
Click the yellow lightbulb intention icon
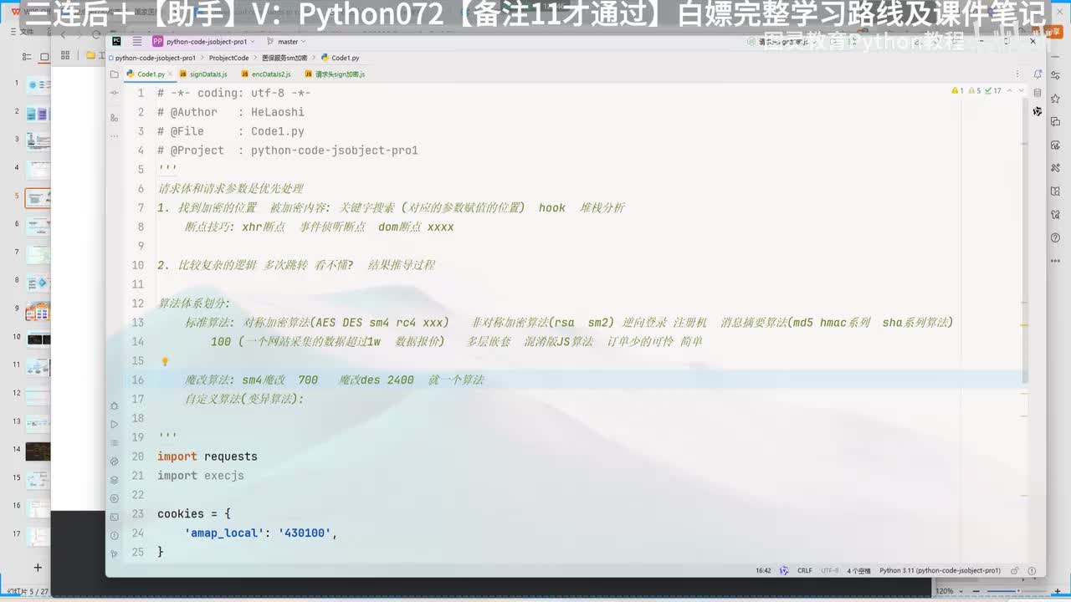pos(165,361)
